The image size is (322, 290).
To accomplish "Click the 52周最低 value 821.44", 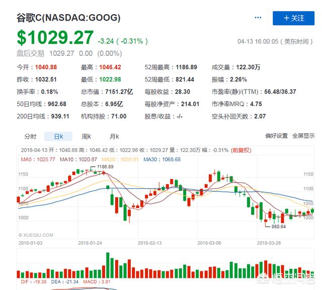I will point(185,79).
